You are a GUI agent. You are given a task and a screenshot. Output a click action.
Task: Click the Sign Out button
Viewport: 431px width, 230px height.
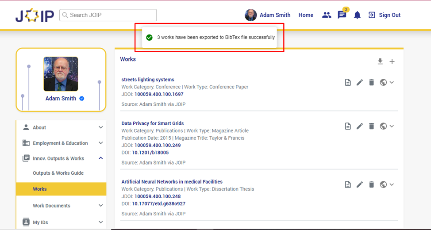(384, 15)
